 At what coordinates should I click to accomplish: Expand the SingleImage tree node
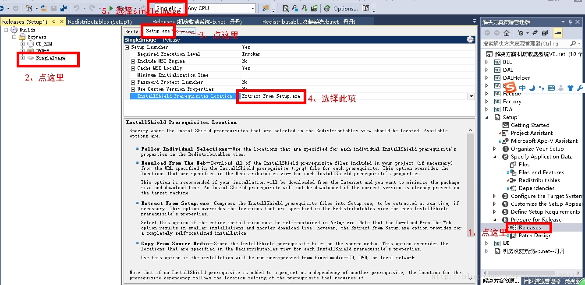pos(23,58)
